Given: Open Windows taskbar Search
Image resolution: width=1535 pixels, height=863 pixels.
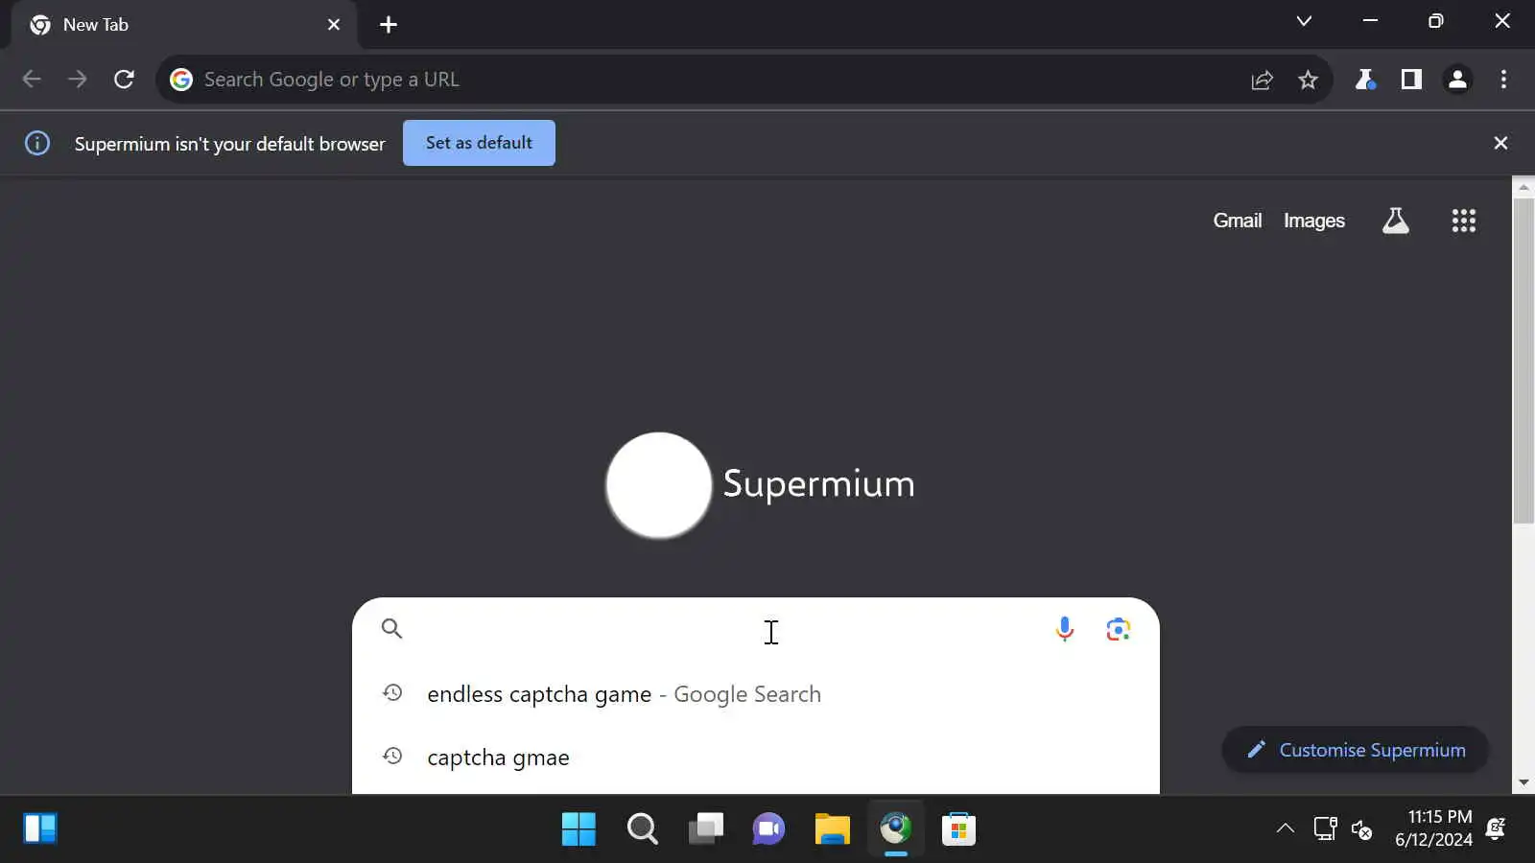Looking at the screenshot, I should 642,828.
